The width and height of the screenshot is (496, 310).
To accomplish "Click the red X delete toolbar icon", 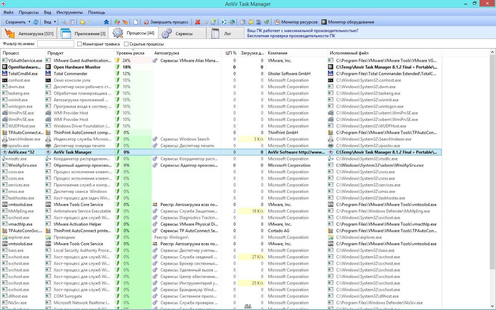I will tap(198, 22).
